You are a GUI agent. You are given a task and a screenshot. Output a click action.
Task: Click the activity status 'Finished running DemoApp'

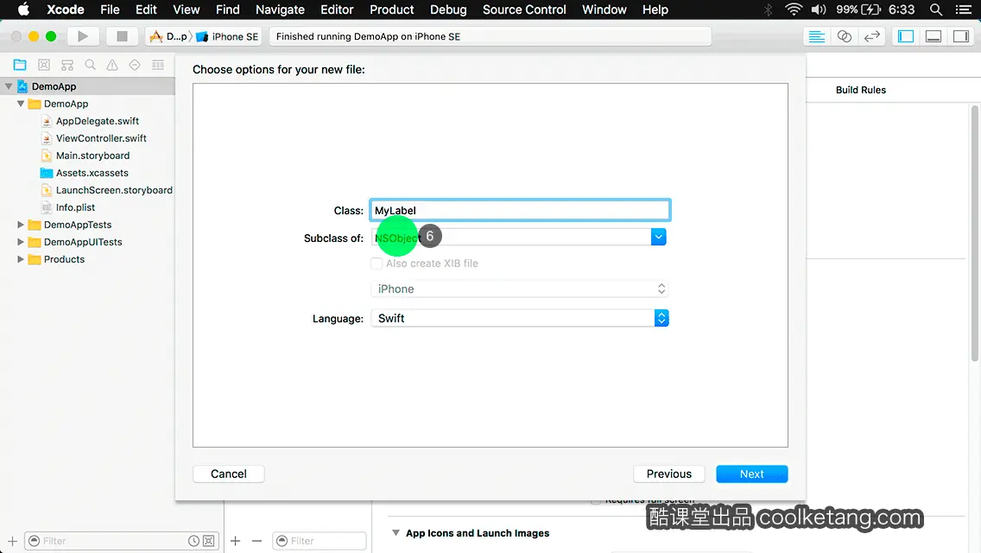click(x=490, y=36)
